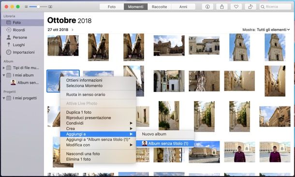This screenshot has width=295, height=177.
Task: Click the search magnifier icon
Action: [x=263, y=7]
